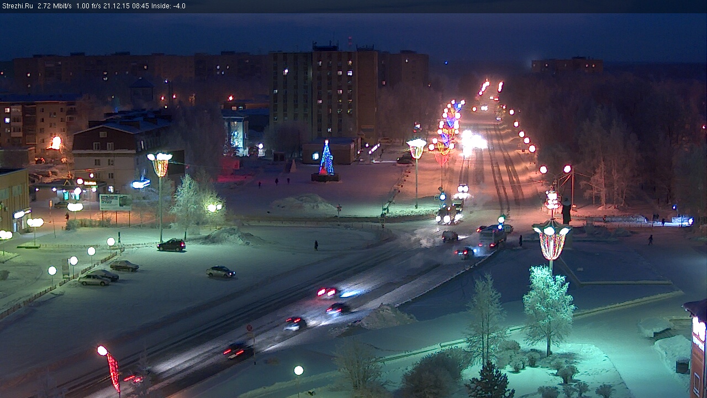Click the Strezhi.Ru overlay label

coord(18,6)
